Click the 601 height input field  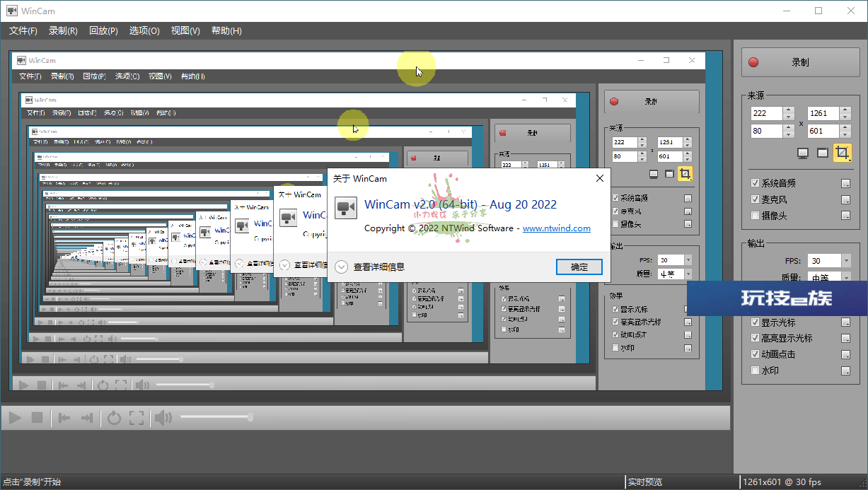[824, 131]
